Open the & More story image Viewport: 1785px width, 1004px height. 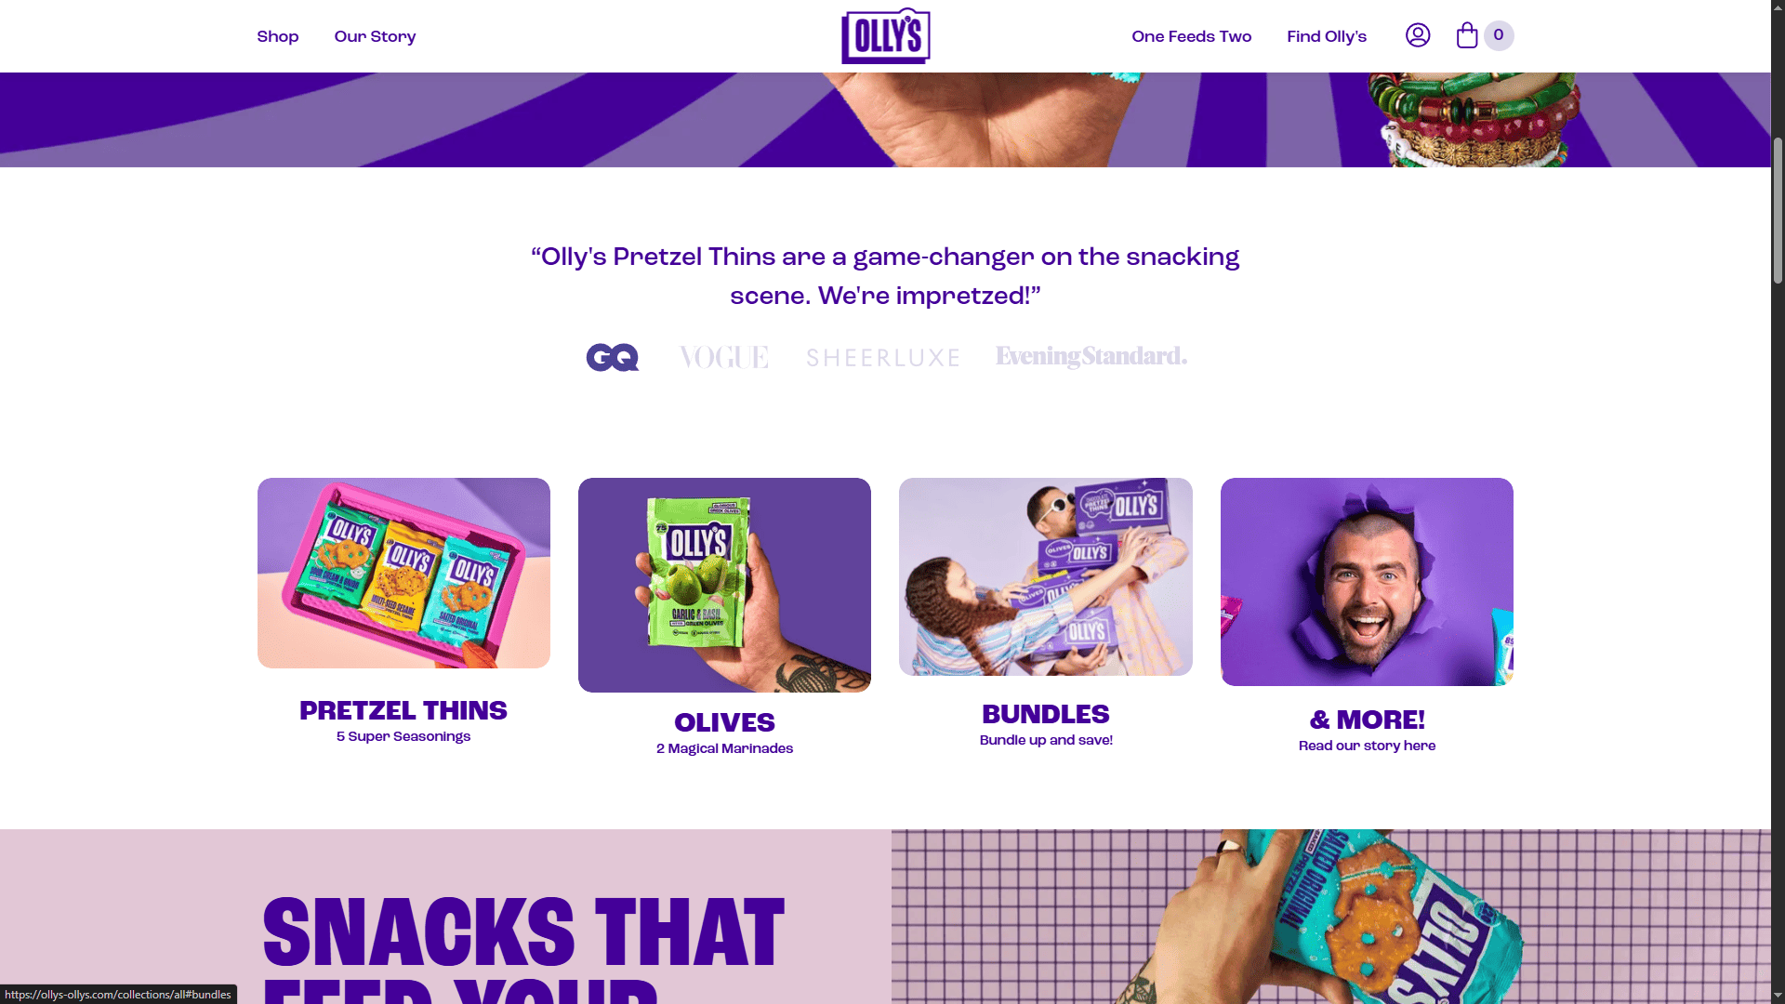click(x=1367, y=582)
